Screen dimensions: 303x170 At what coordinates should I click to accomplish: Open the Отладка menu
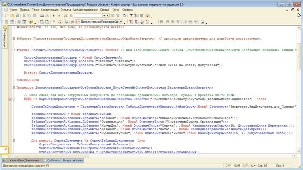65,10
